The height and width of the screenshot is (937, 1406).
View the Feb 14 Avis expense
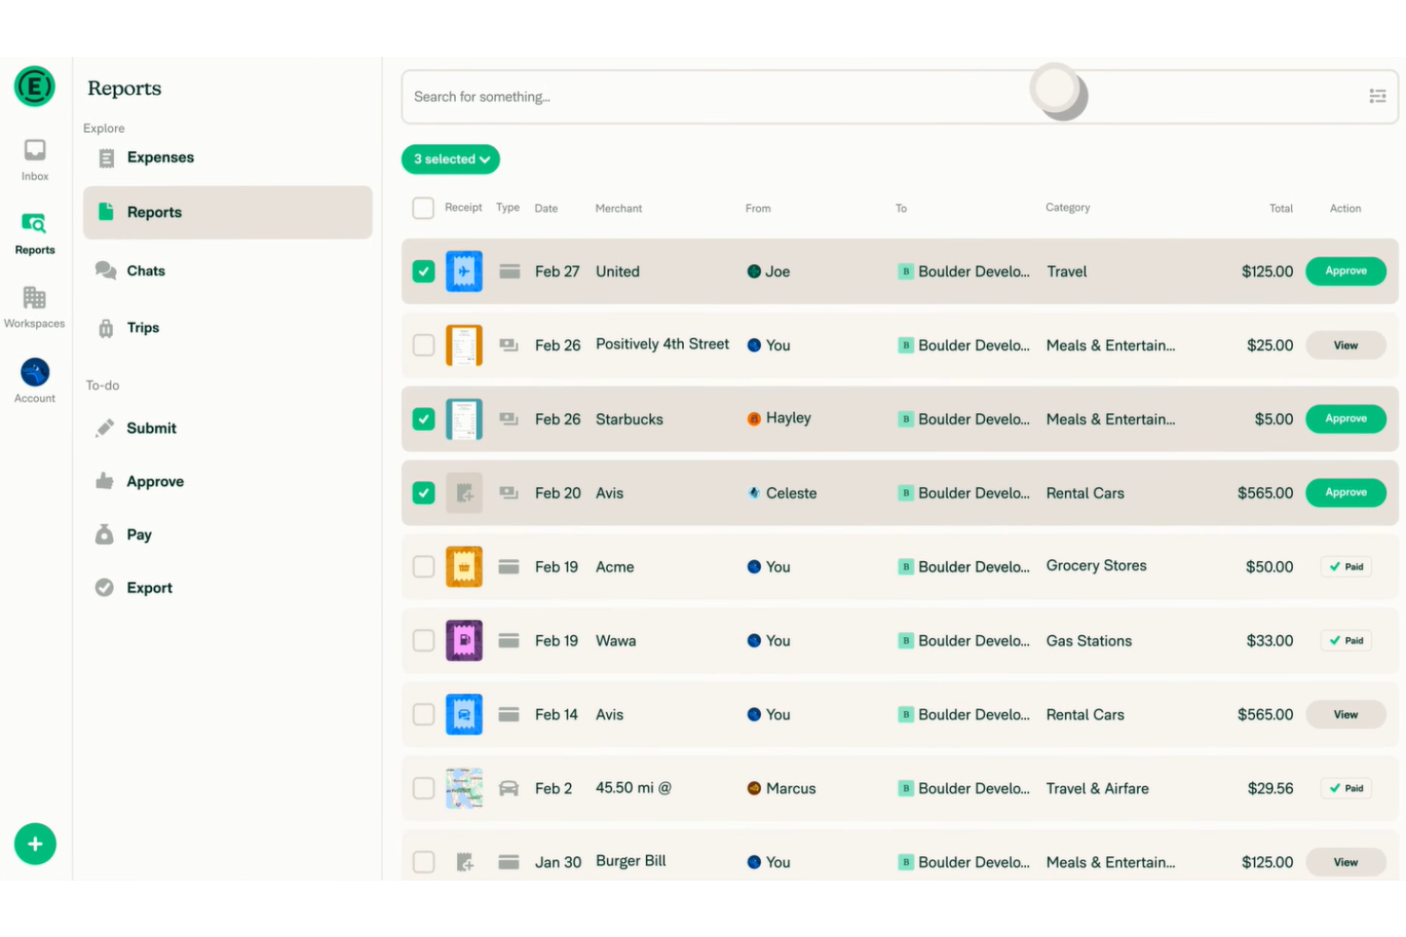click(x=1345, y=714)
